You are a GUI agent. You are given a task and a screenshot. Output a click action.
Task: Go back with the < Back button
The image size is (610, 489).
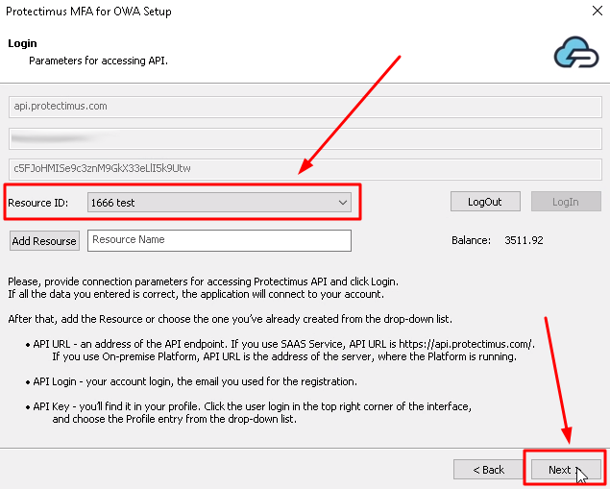pos(488,470)
